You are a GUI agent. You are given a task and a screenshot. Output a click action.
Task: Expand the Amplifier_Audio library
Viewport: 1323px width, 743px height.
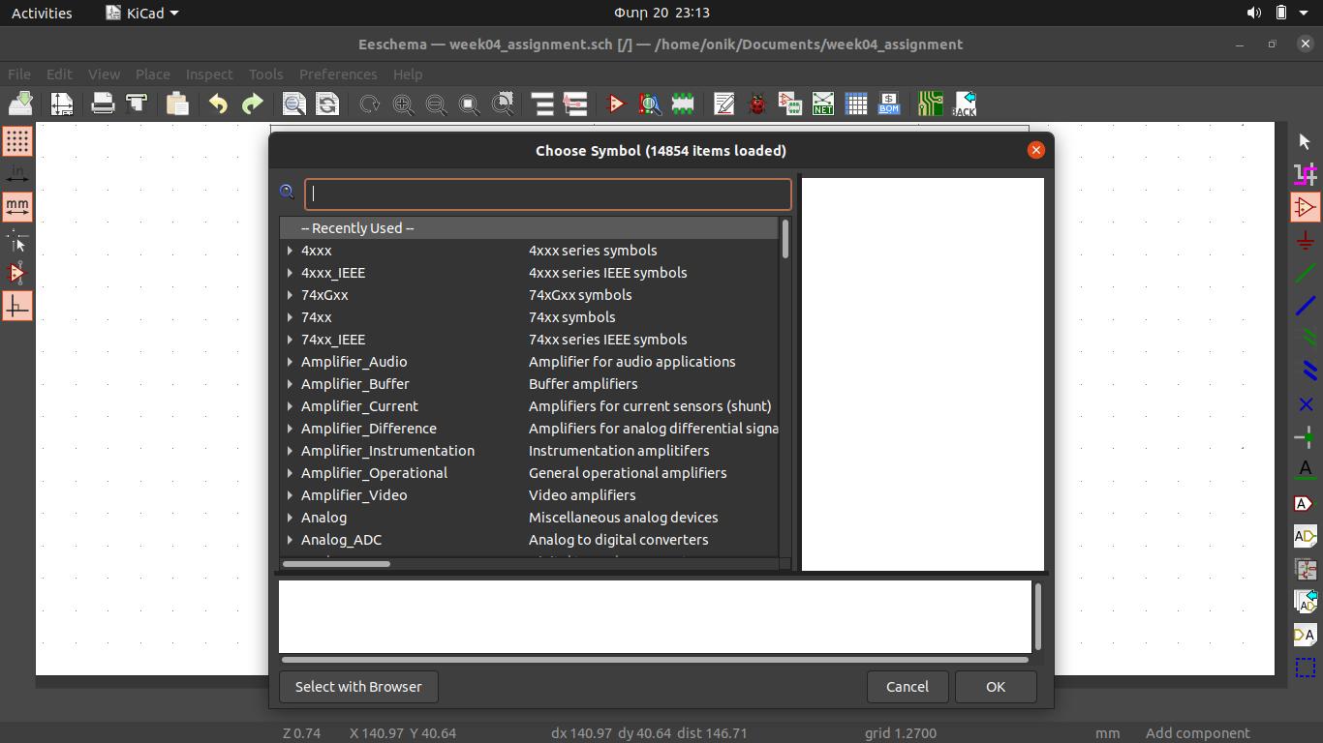(290, 362)
